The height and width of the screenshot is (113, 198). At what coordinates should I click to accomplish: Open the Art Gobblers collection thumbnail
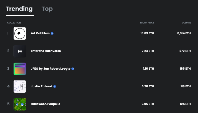20,33
